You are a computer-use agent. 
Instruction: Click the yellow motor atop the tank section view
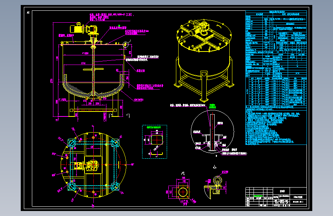pos(76,28)
